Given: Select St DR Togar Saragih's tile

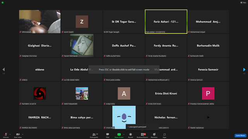Looking at the screenshot, I should 124,22.
